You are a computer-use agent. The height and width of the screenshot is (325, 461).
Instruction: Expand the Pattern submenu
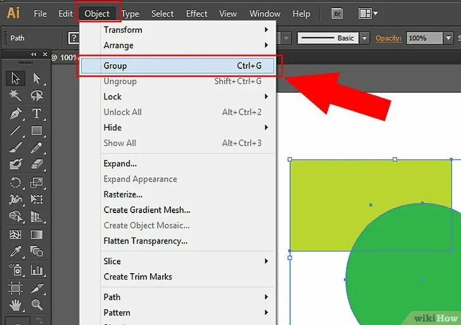pyautogui.click(x=177, y=312)
